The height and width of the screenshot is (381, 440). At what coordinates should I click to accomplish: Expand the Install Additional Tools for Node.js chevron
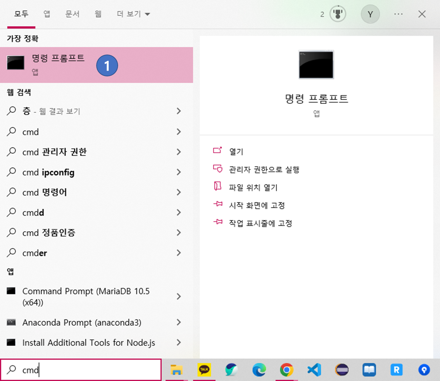point(179,343)
